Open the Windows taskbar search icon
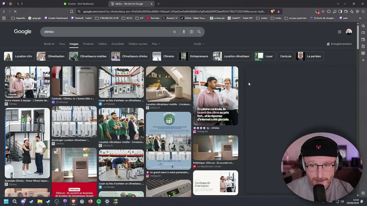Image resolution: width=367 pixels, height=206 pixels. click(x=15, y=201)
